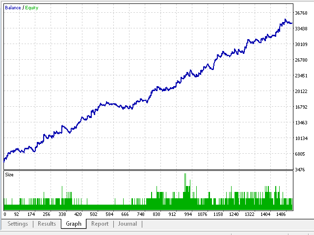Screen dimensions: 314x235
Task: Switch to the Journal tab
Action: (x=128, y=224)
